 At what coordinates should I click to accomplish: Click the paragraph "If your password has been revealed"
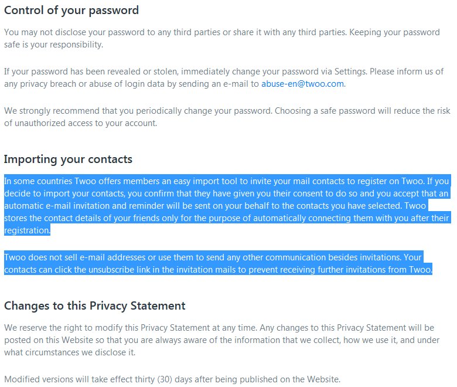(224, 77)
